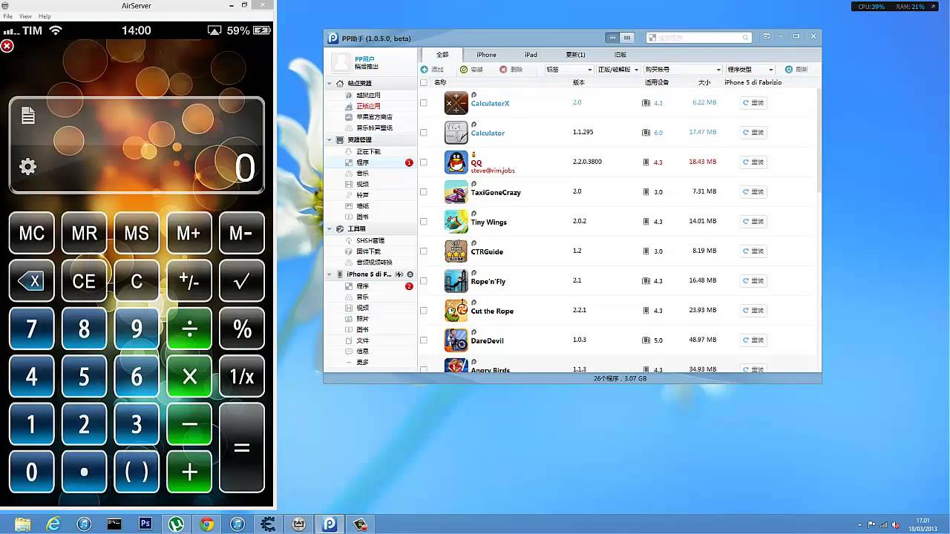The width and height of the screenshot is (950, 534).
Task: Click 重装 button for QQ
Action: (x=753, y=162)
